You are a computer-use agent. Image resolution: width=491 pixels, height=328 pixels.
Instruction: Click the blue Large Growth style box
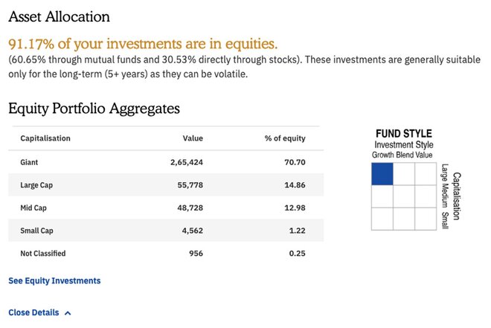(382, 174)
